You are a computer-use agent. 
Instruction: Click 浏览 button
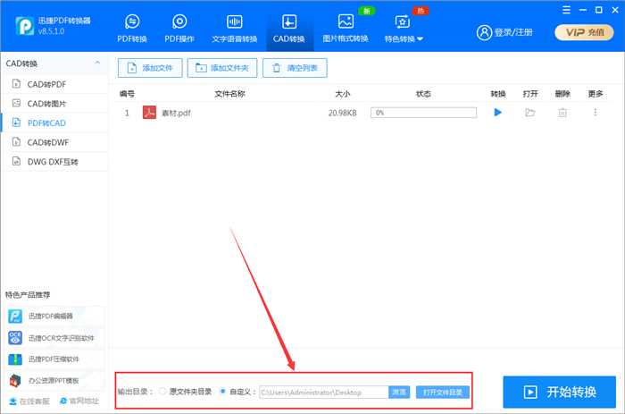coord(399,392)
